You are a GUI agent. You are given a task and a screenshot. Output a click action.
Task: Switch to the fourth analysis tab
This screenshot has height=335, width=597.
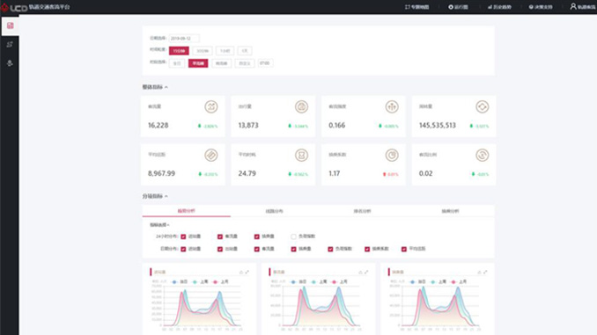450,211
